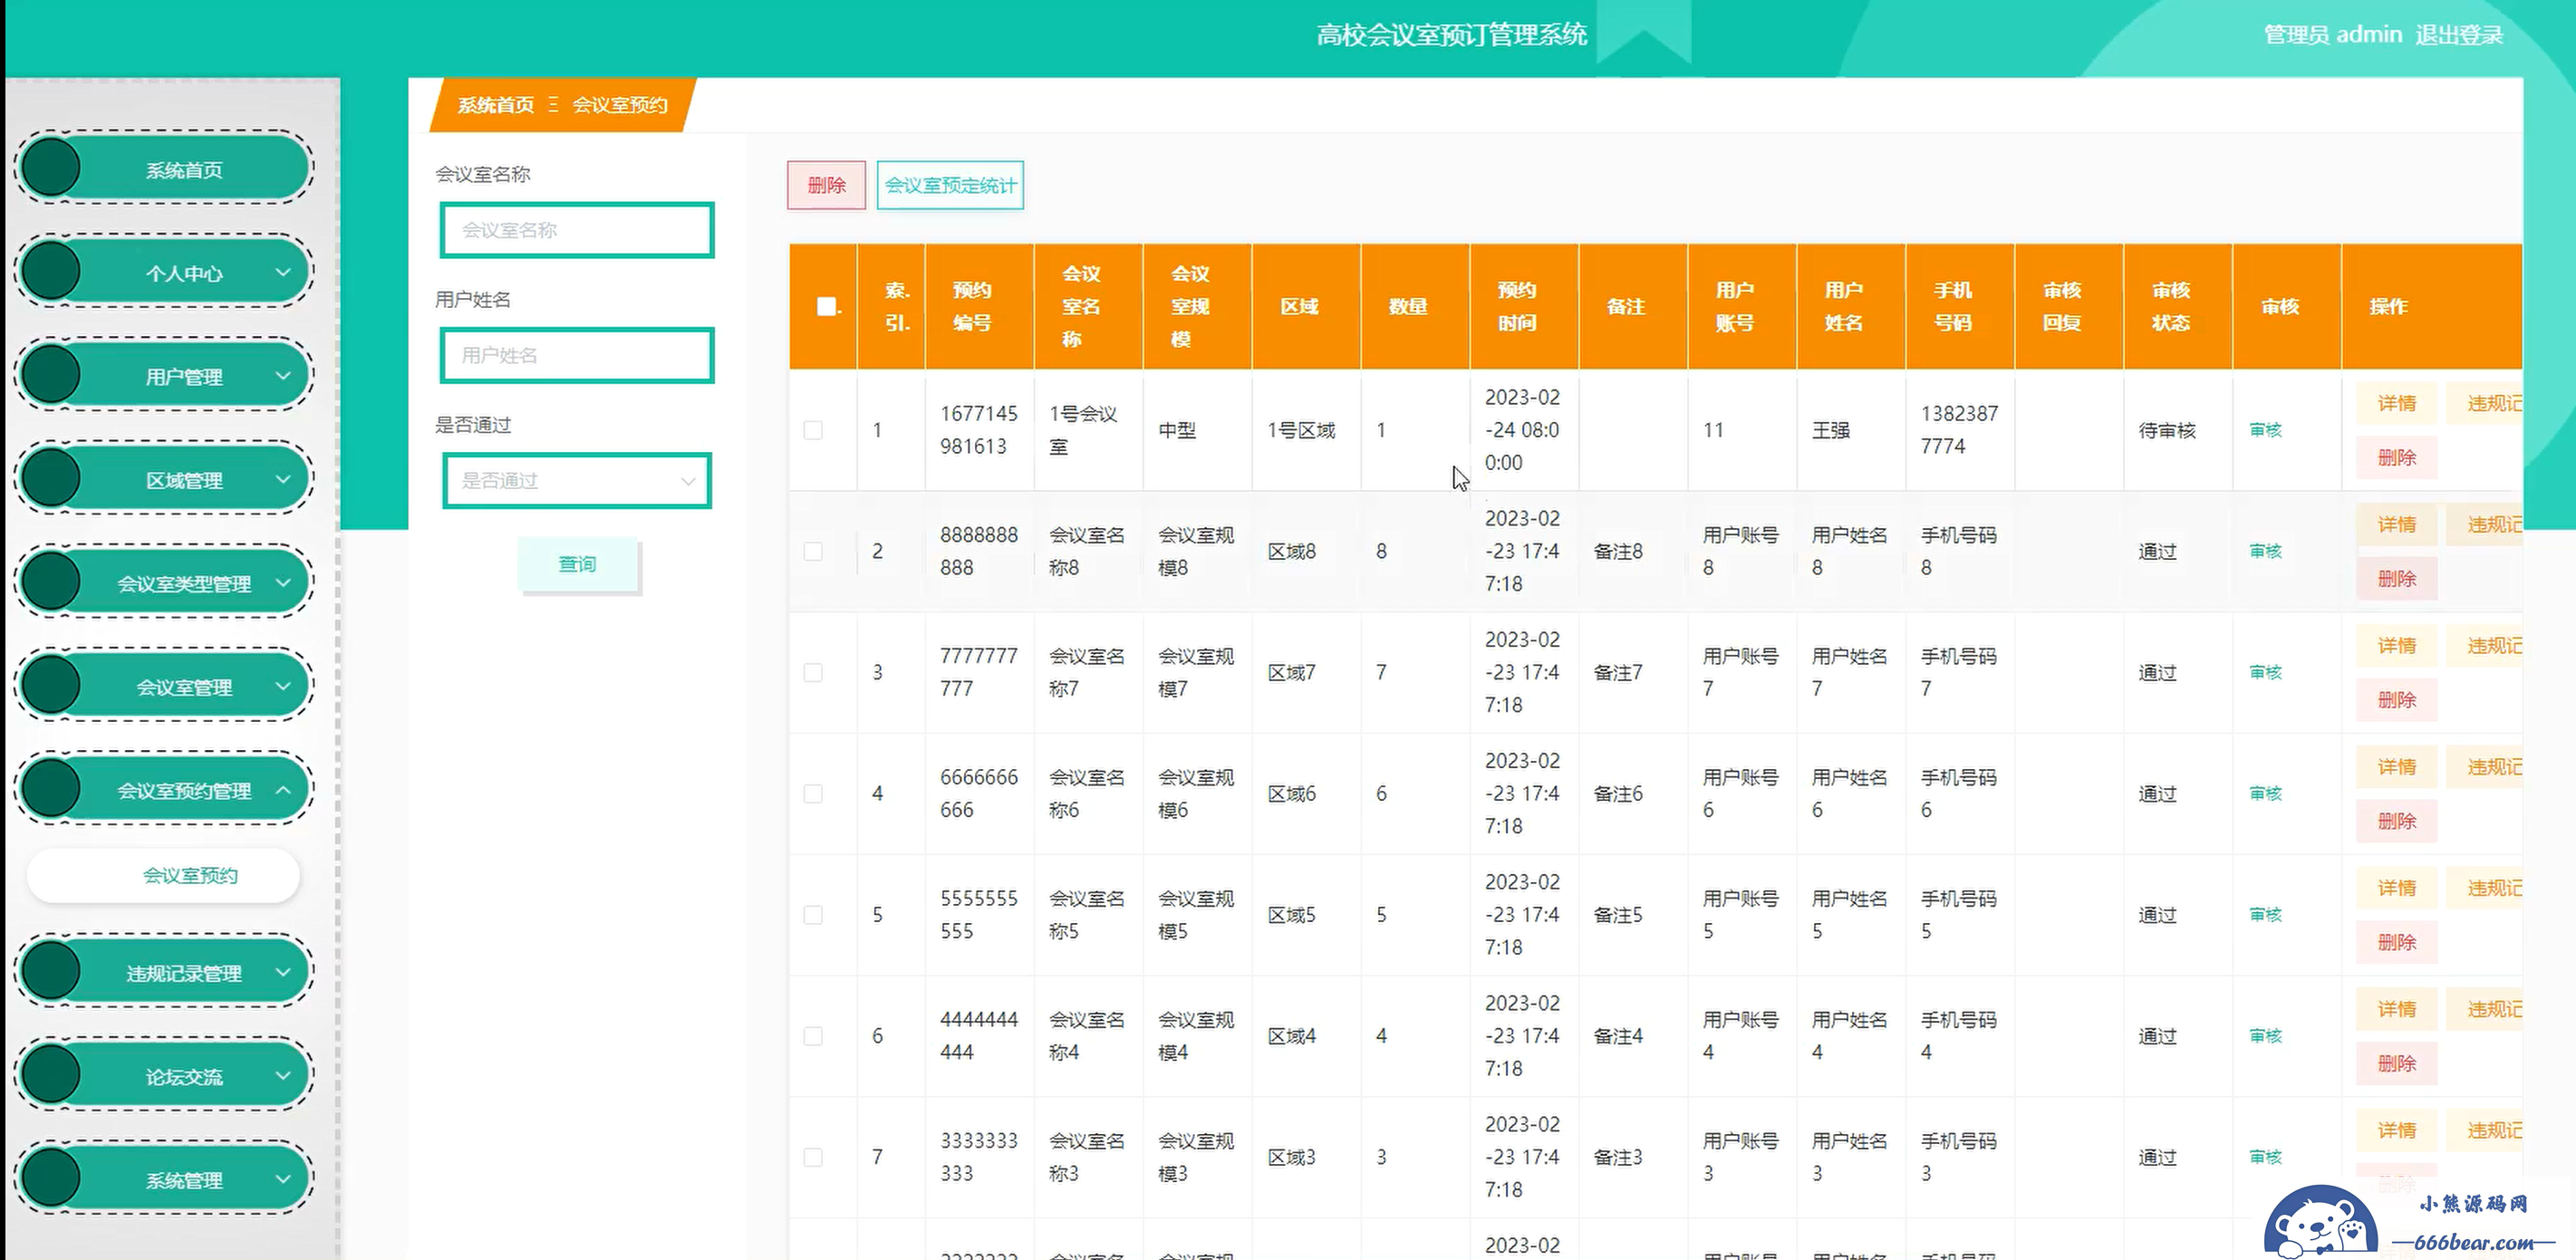Click the circle icon on 论坛交流
The height and width of the screenshot is (1260, 2576).
(x=50, y=1074)
